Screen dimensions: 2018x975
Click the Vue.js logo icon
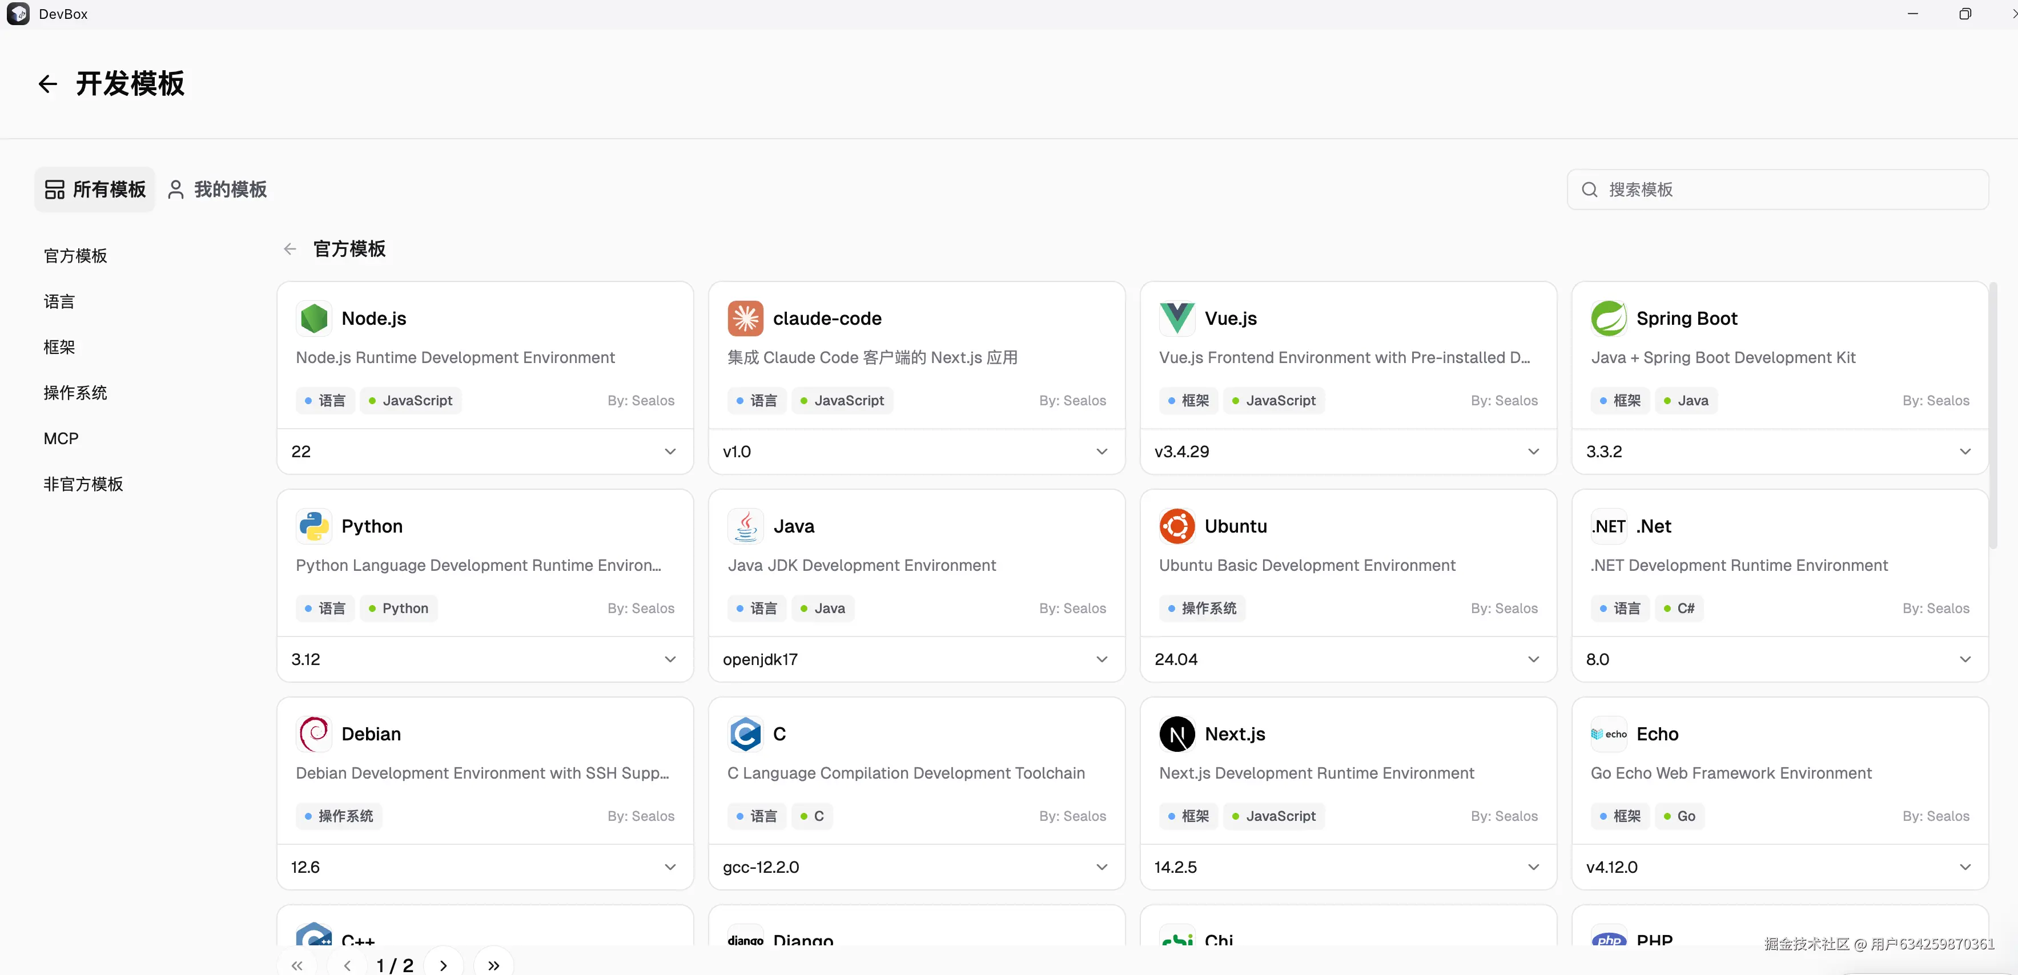[x=1177, y=318]
